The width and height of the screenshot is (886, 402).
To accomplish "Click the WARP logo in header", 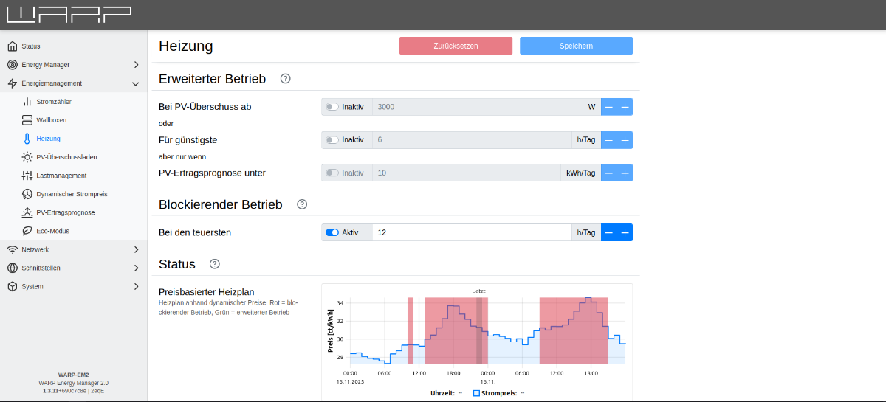I will click(69, 14).
